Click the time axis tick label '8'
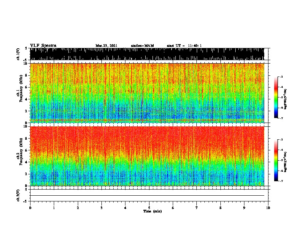Screen dimensions: 302x233 220,207
